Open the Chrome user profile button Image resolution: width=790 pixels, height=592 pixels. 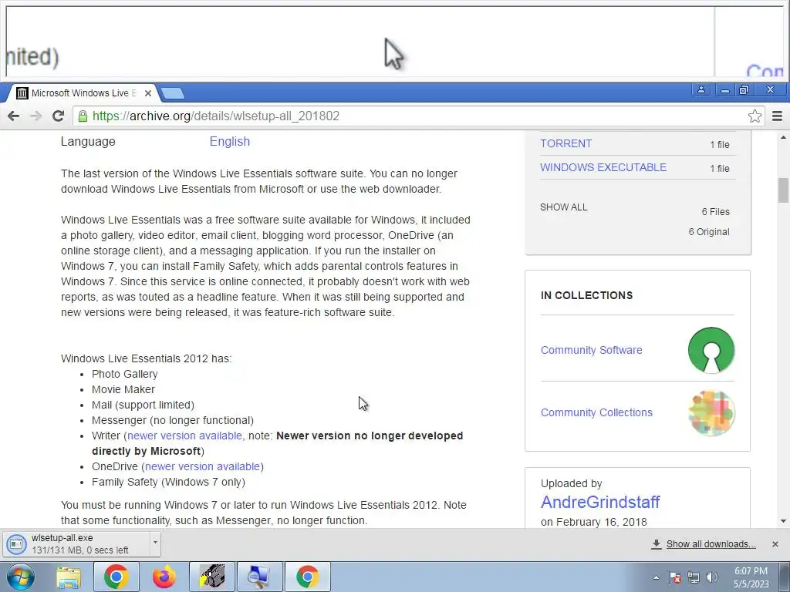701,90
